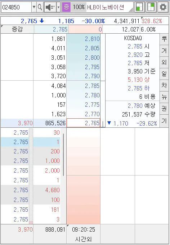Screen dimensions: 170x245
Task: Click the trade row with volume 200
Action: [31, 151]
